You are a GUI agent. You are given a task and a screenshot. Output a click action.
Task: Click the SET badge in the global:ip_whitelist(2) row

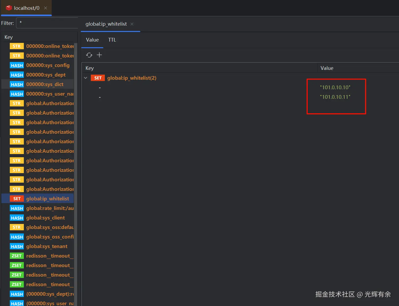click(98, 78)
